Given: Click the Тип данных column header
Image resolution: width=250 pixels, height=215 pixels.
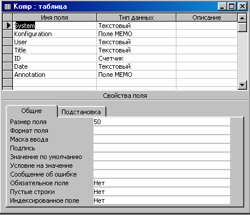Looking at the screenshot, I should click(x=136, y=17).
